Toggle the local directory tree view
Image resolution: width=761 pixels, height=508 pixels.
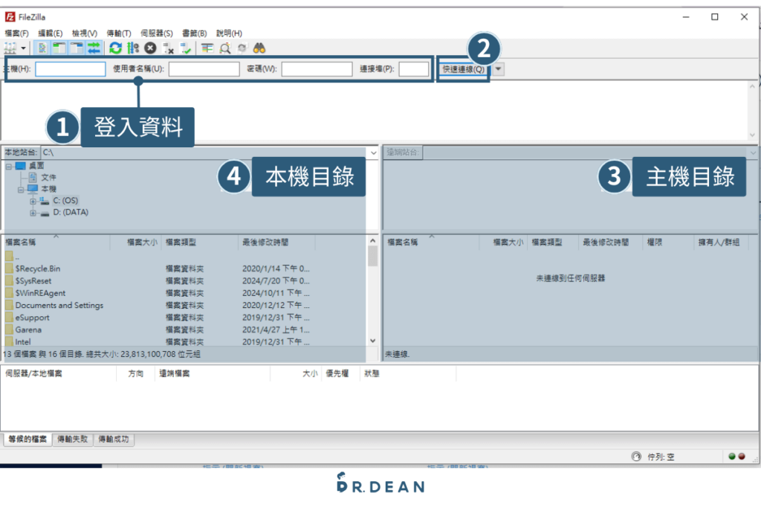pyautogui.click(x=59, y=48)
